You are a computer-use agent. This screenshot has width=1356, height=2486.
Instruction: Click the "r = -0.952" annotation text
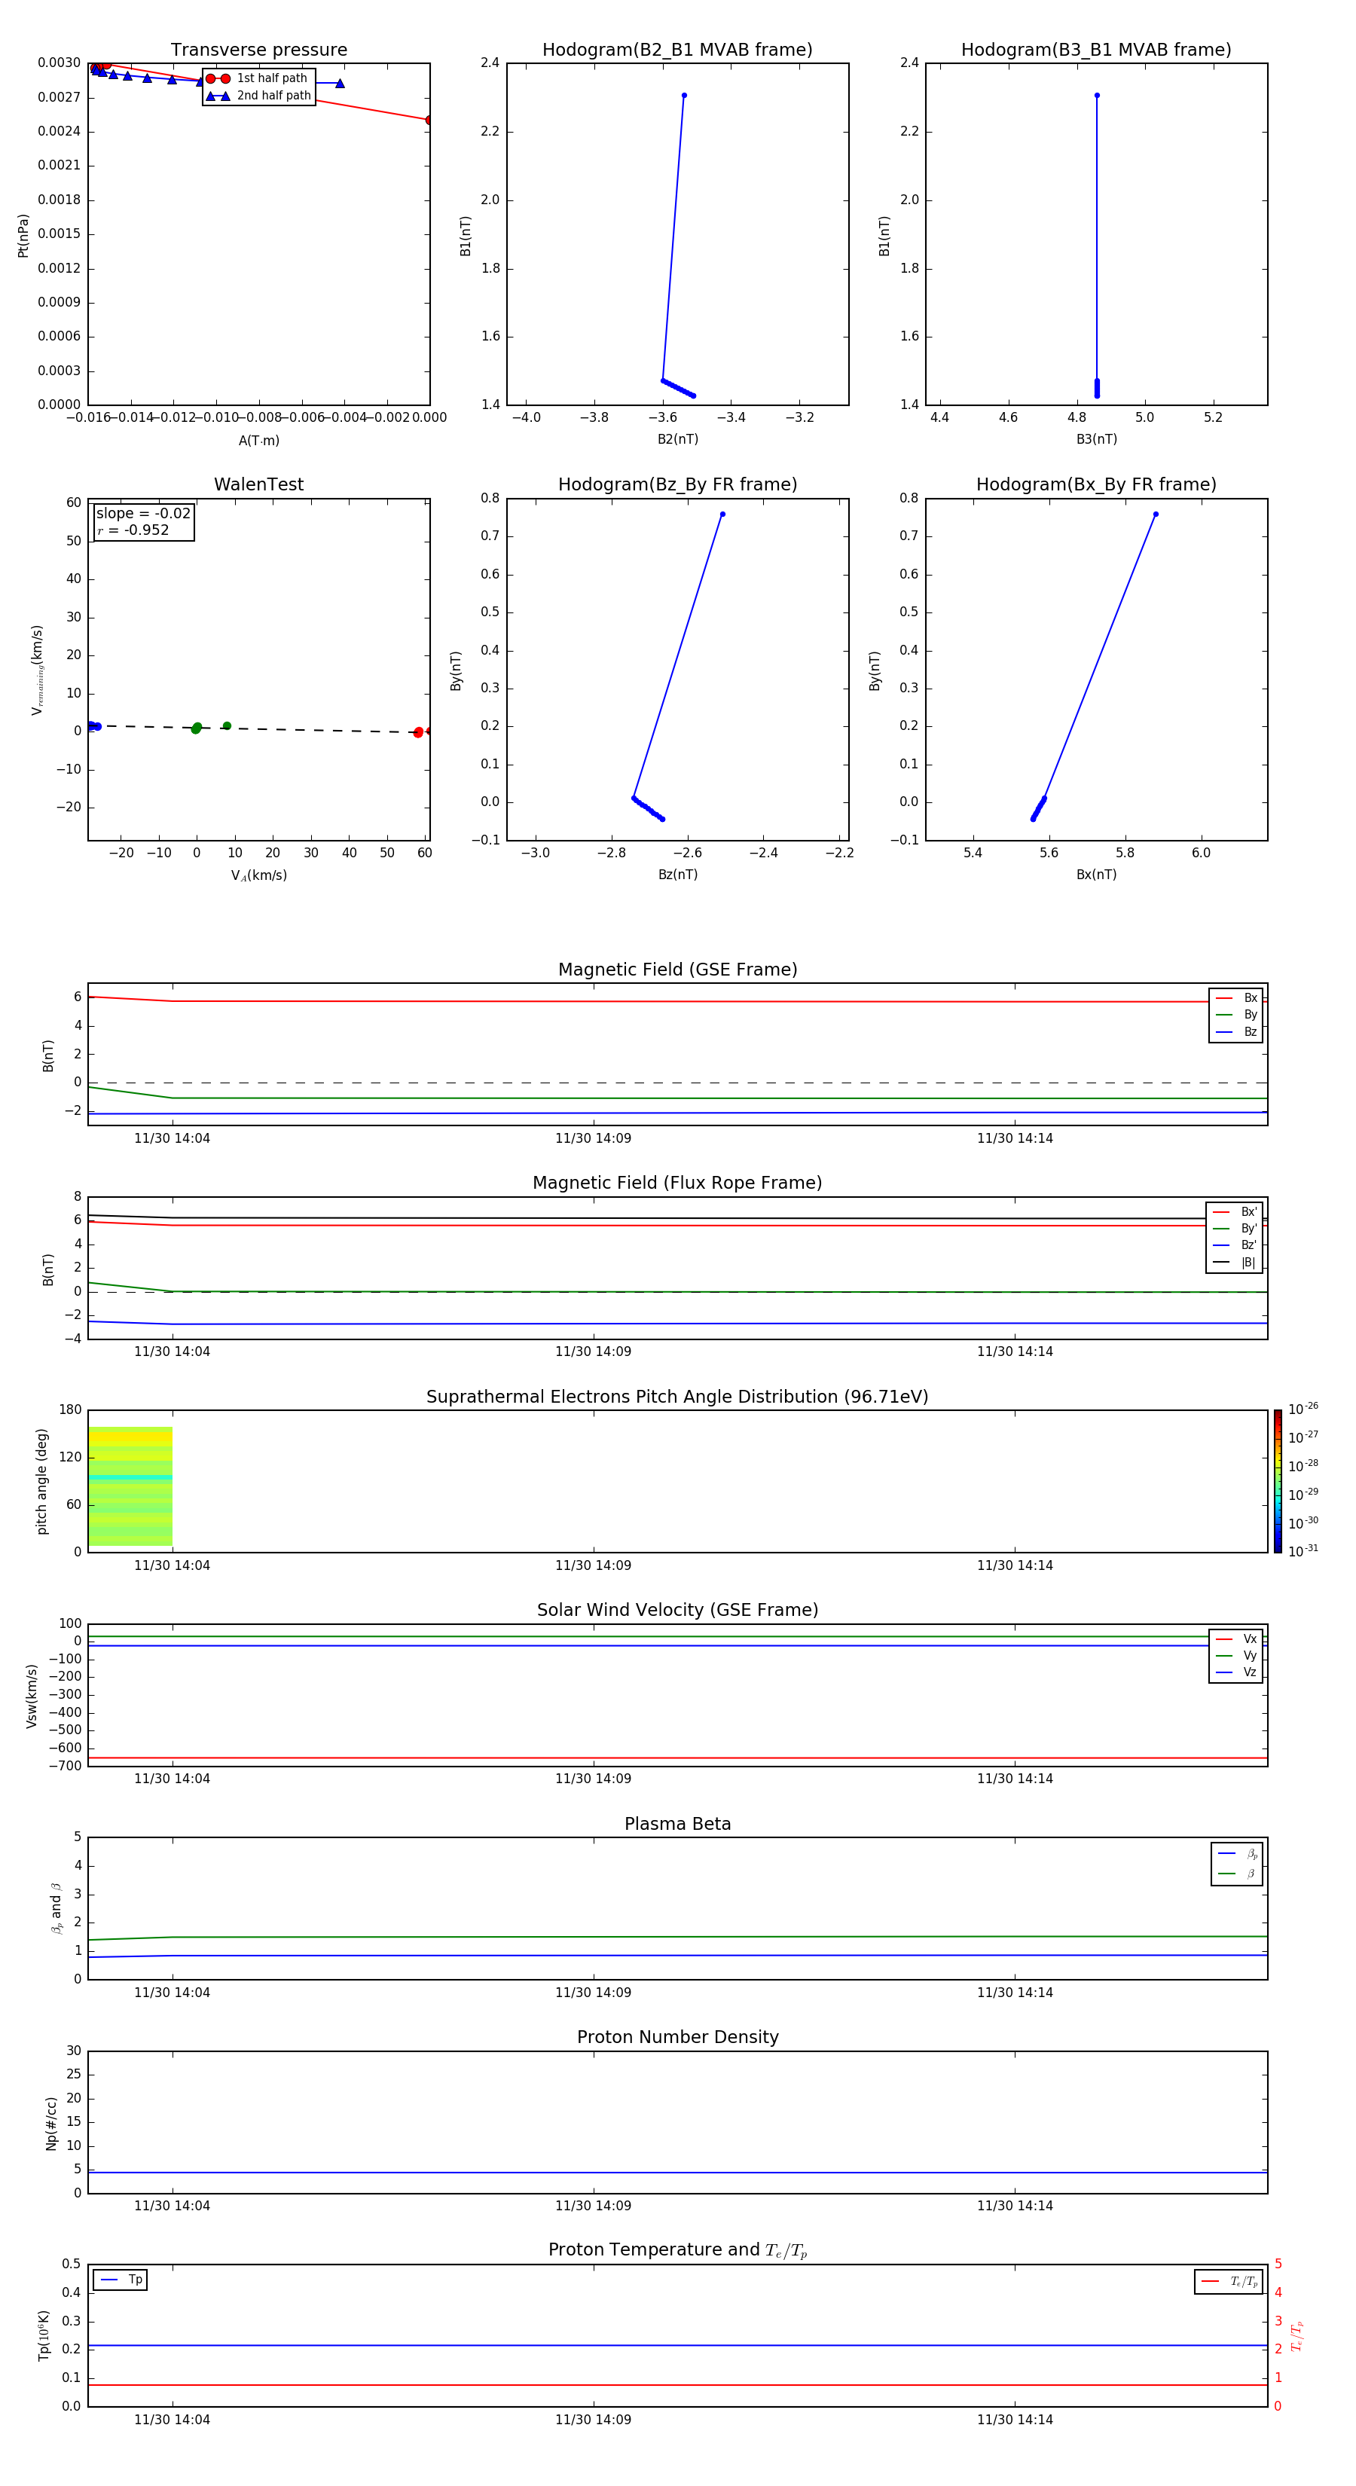tap(133, 530)
